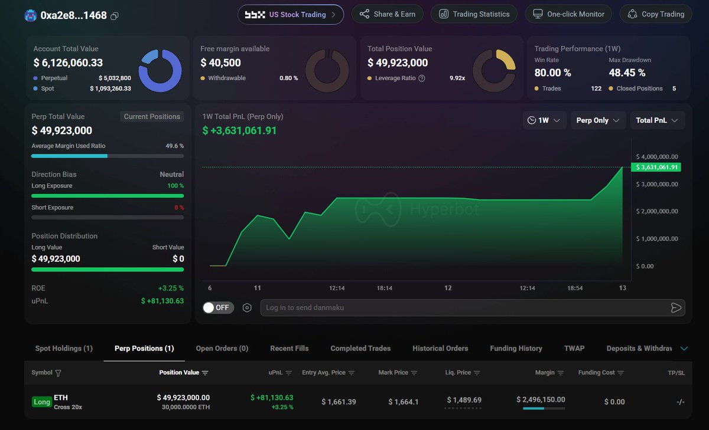View the Completed Trades tab
The image size is (709, 430).
click(360, 349)
